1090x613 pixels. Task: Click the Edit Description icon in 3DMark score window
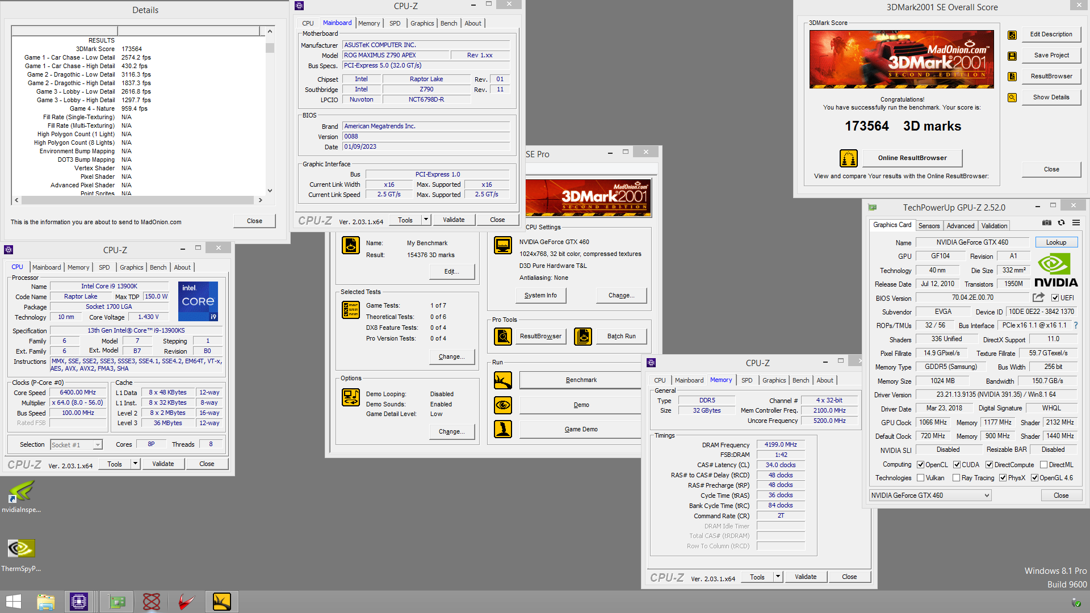(1012, 35)
